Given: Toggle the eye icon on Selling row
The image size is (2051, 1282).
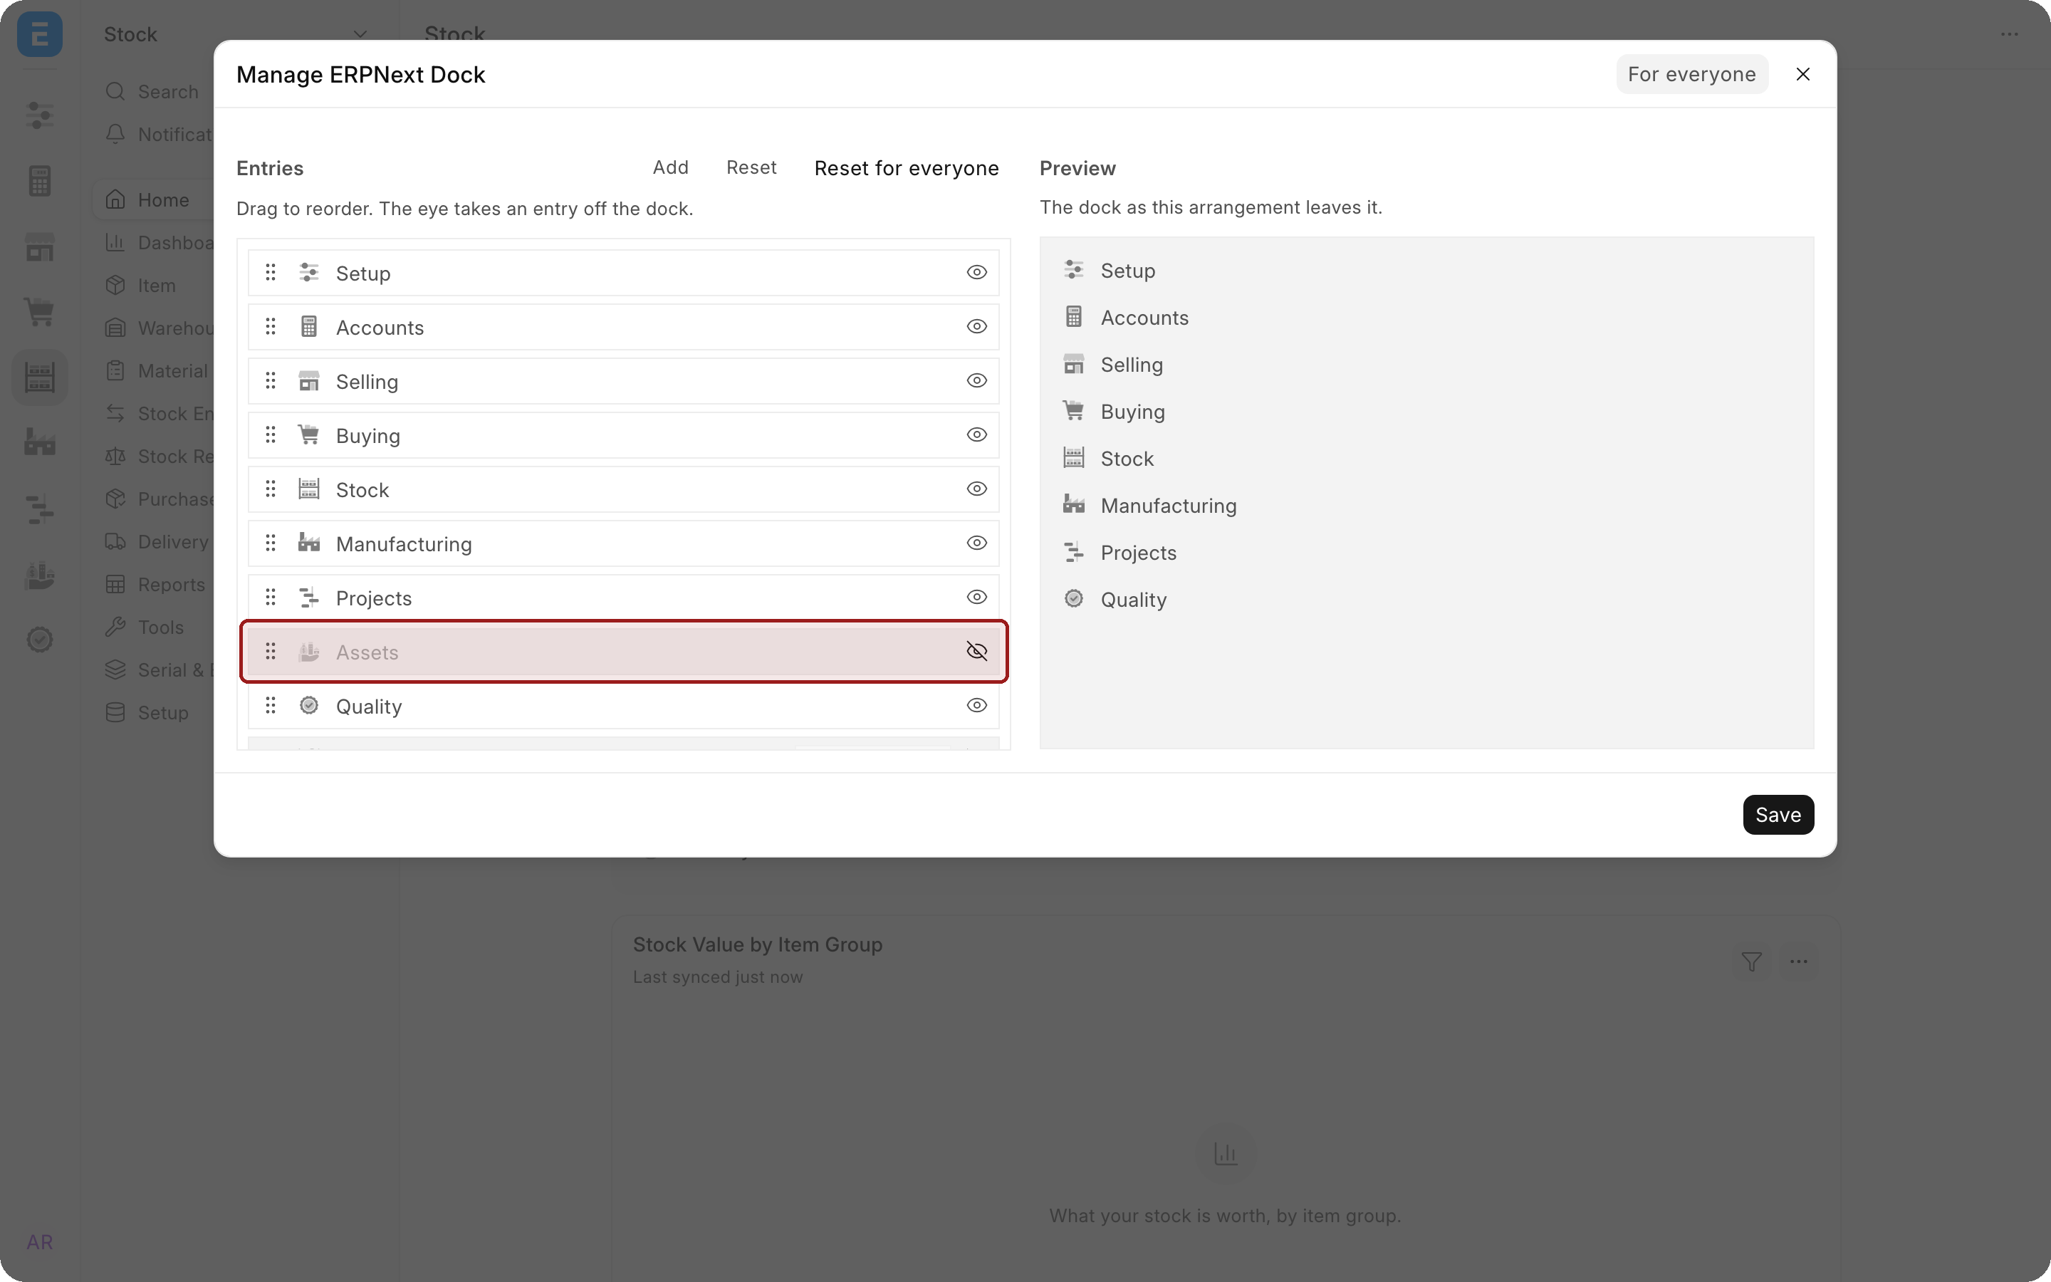Looking at the screenshot, I should (976, 381).
